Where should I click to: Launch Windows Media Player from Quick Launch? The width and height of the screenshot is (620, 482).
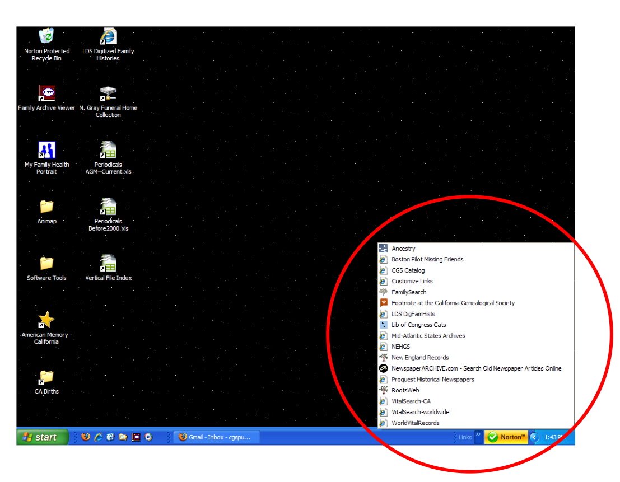[x=148, y=437]
